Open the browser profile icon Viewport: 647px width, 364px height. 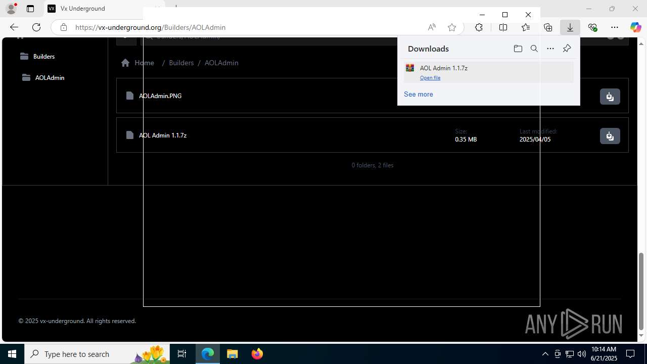(x=11, y=9)
